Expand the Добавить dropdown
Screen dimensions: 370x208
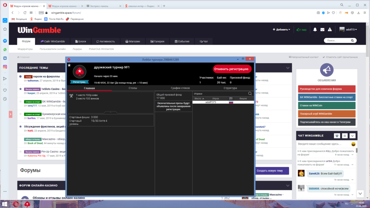[282, 30]
